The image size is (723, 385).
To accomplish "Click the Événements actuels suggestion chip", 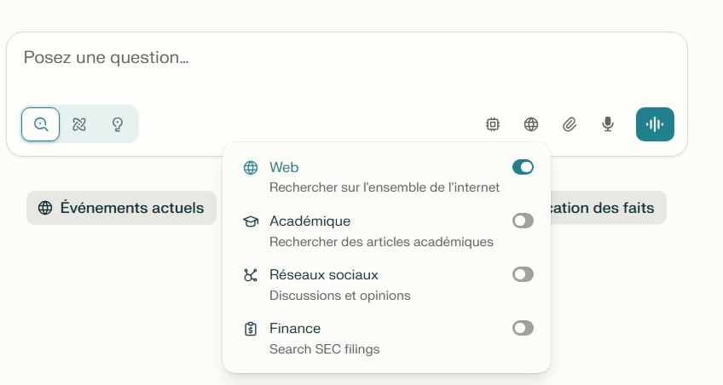I will coord(121,208).
